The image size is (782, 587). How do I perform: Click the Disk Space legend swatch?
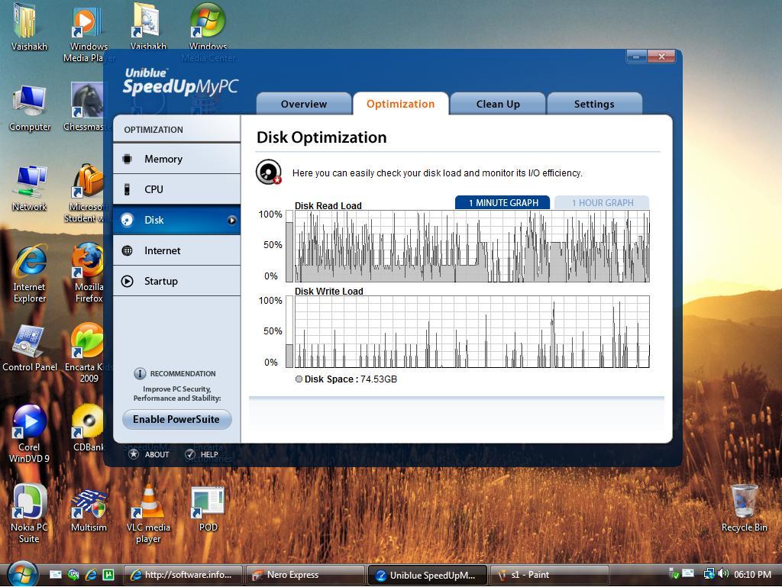(x=299, y=379)
